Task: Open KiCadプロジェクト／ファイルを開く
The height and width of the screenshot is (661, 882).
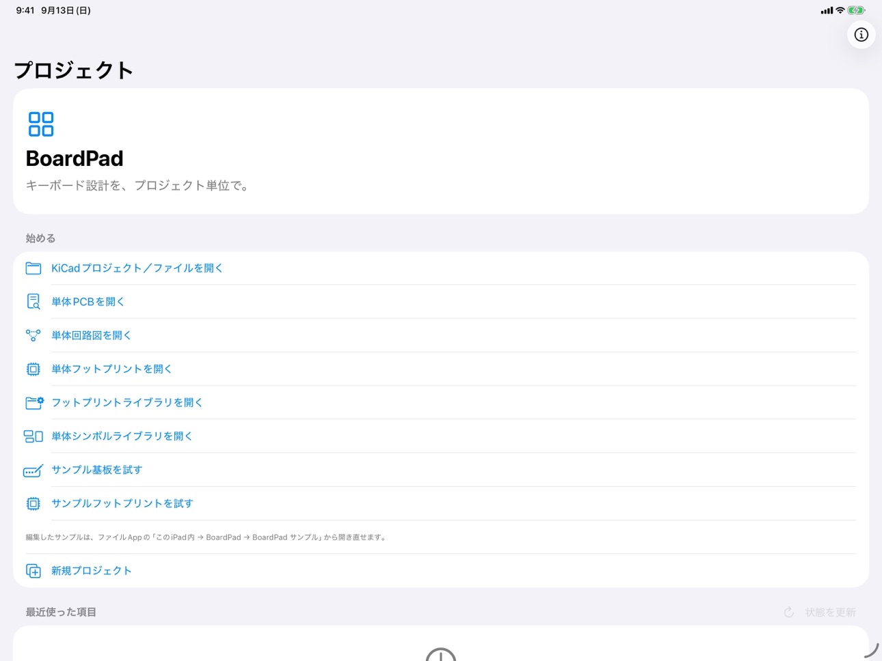Action: tap(441, 268)
